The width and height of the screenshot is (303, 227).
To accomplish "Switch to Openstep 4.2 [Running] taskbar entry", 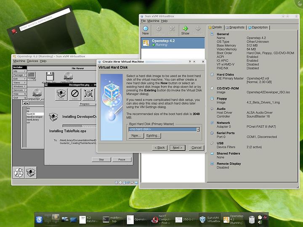I will point(233,219).
